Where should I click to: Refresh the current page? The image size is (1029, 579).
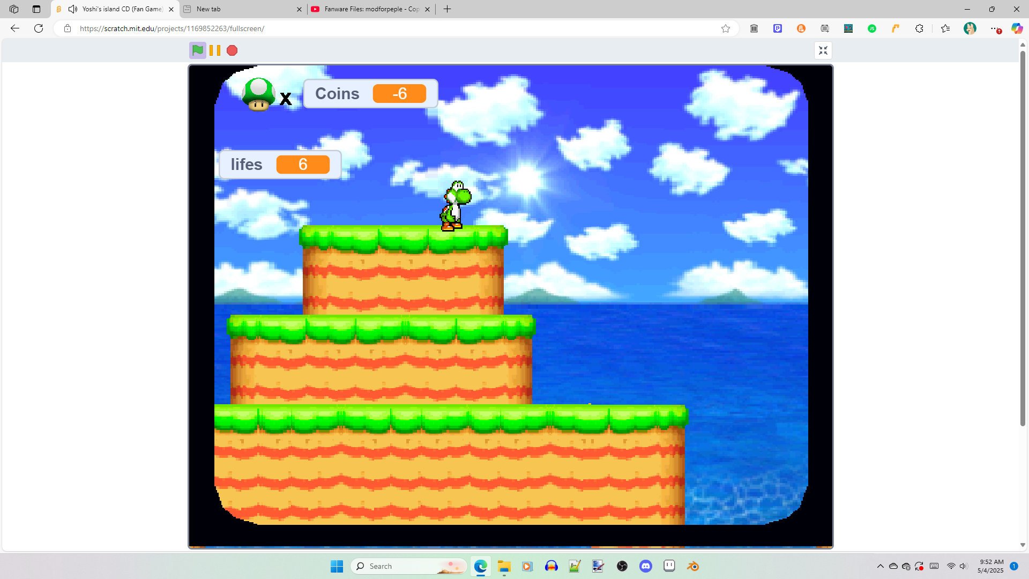point(39,28)
